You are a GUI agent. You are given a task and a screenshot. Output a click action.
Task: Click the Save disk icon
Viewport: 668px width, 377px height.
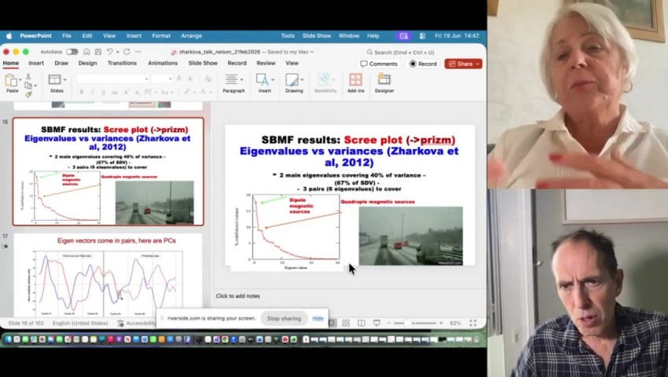[98, 52]
